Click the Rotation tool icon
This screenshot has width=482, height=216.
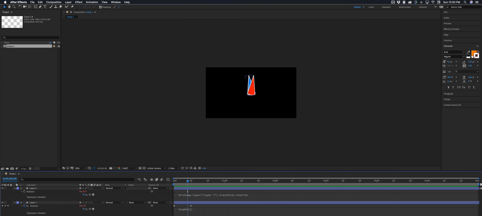pyautogui.click(x=20, y=7)
